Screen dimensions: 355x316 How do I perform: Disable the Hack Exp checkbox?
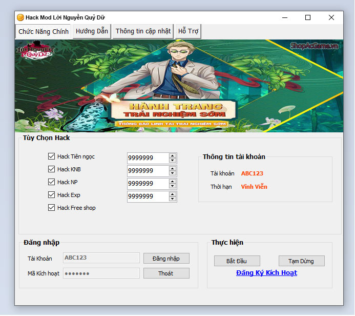tap(51, 195)
